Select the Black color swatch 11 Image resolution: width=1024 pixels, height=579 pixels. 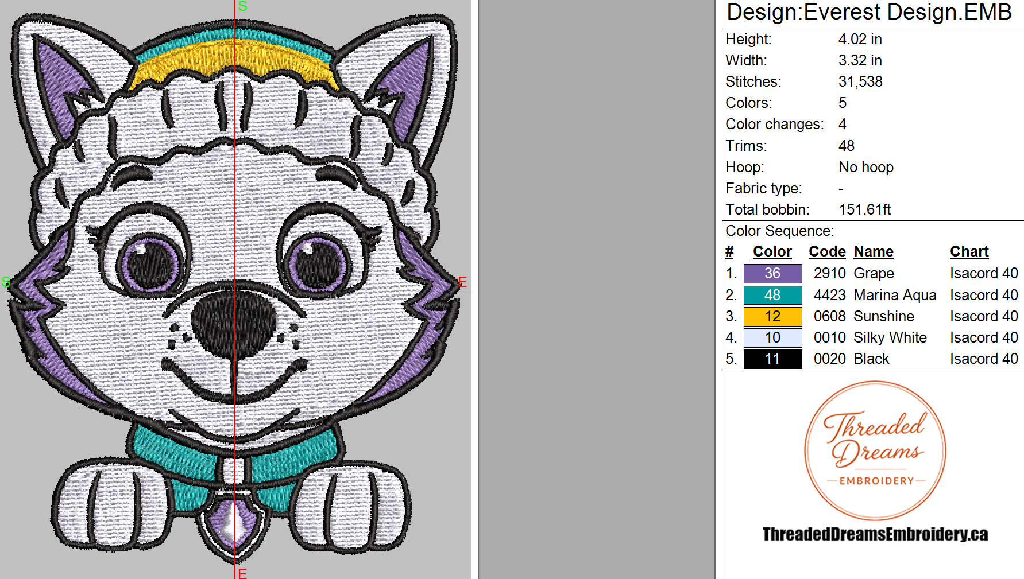[772, 359]
